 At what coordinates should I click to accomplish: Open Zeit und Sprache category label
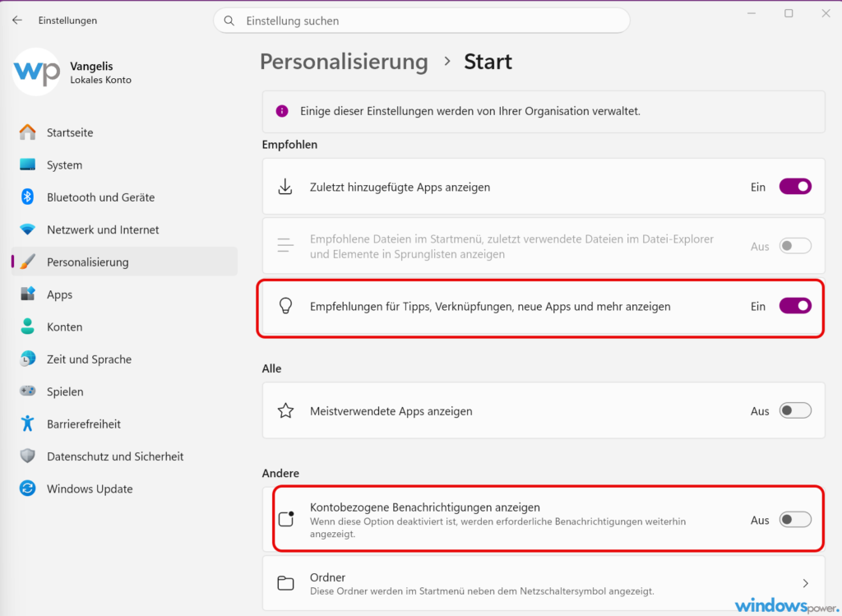89,359
